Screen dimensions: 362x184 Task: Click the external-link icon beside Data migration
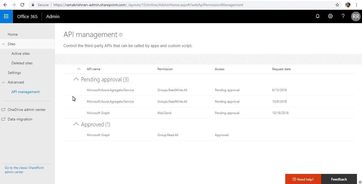coord(3,119)
